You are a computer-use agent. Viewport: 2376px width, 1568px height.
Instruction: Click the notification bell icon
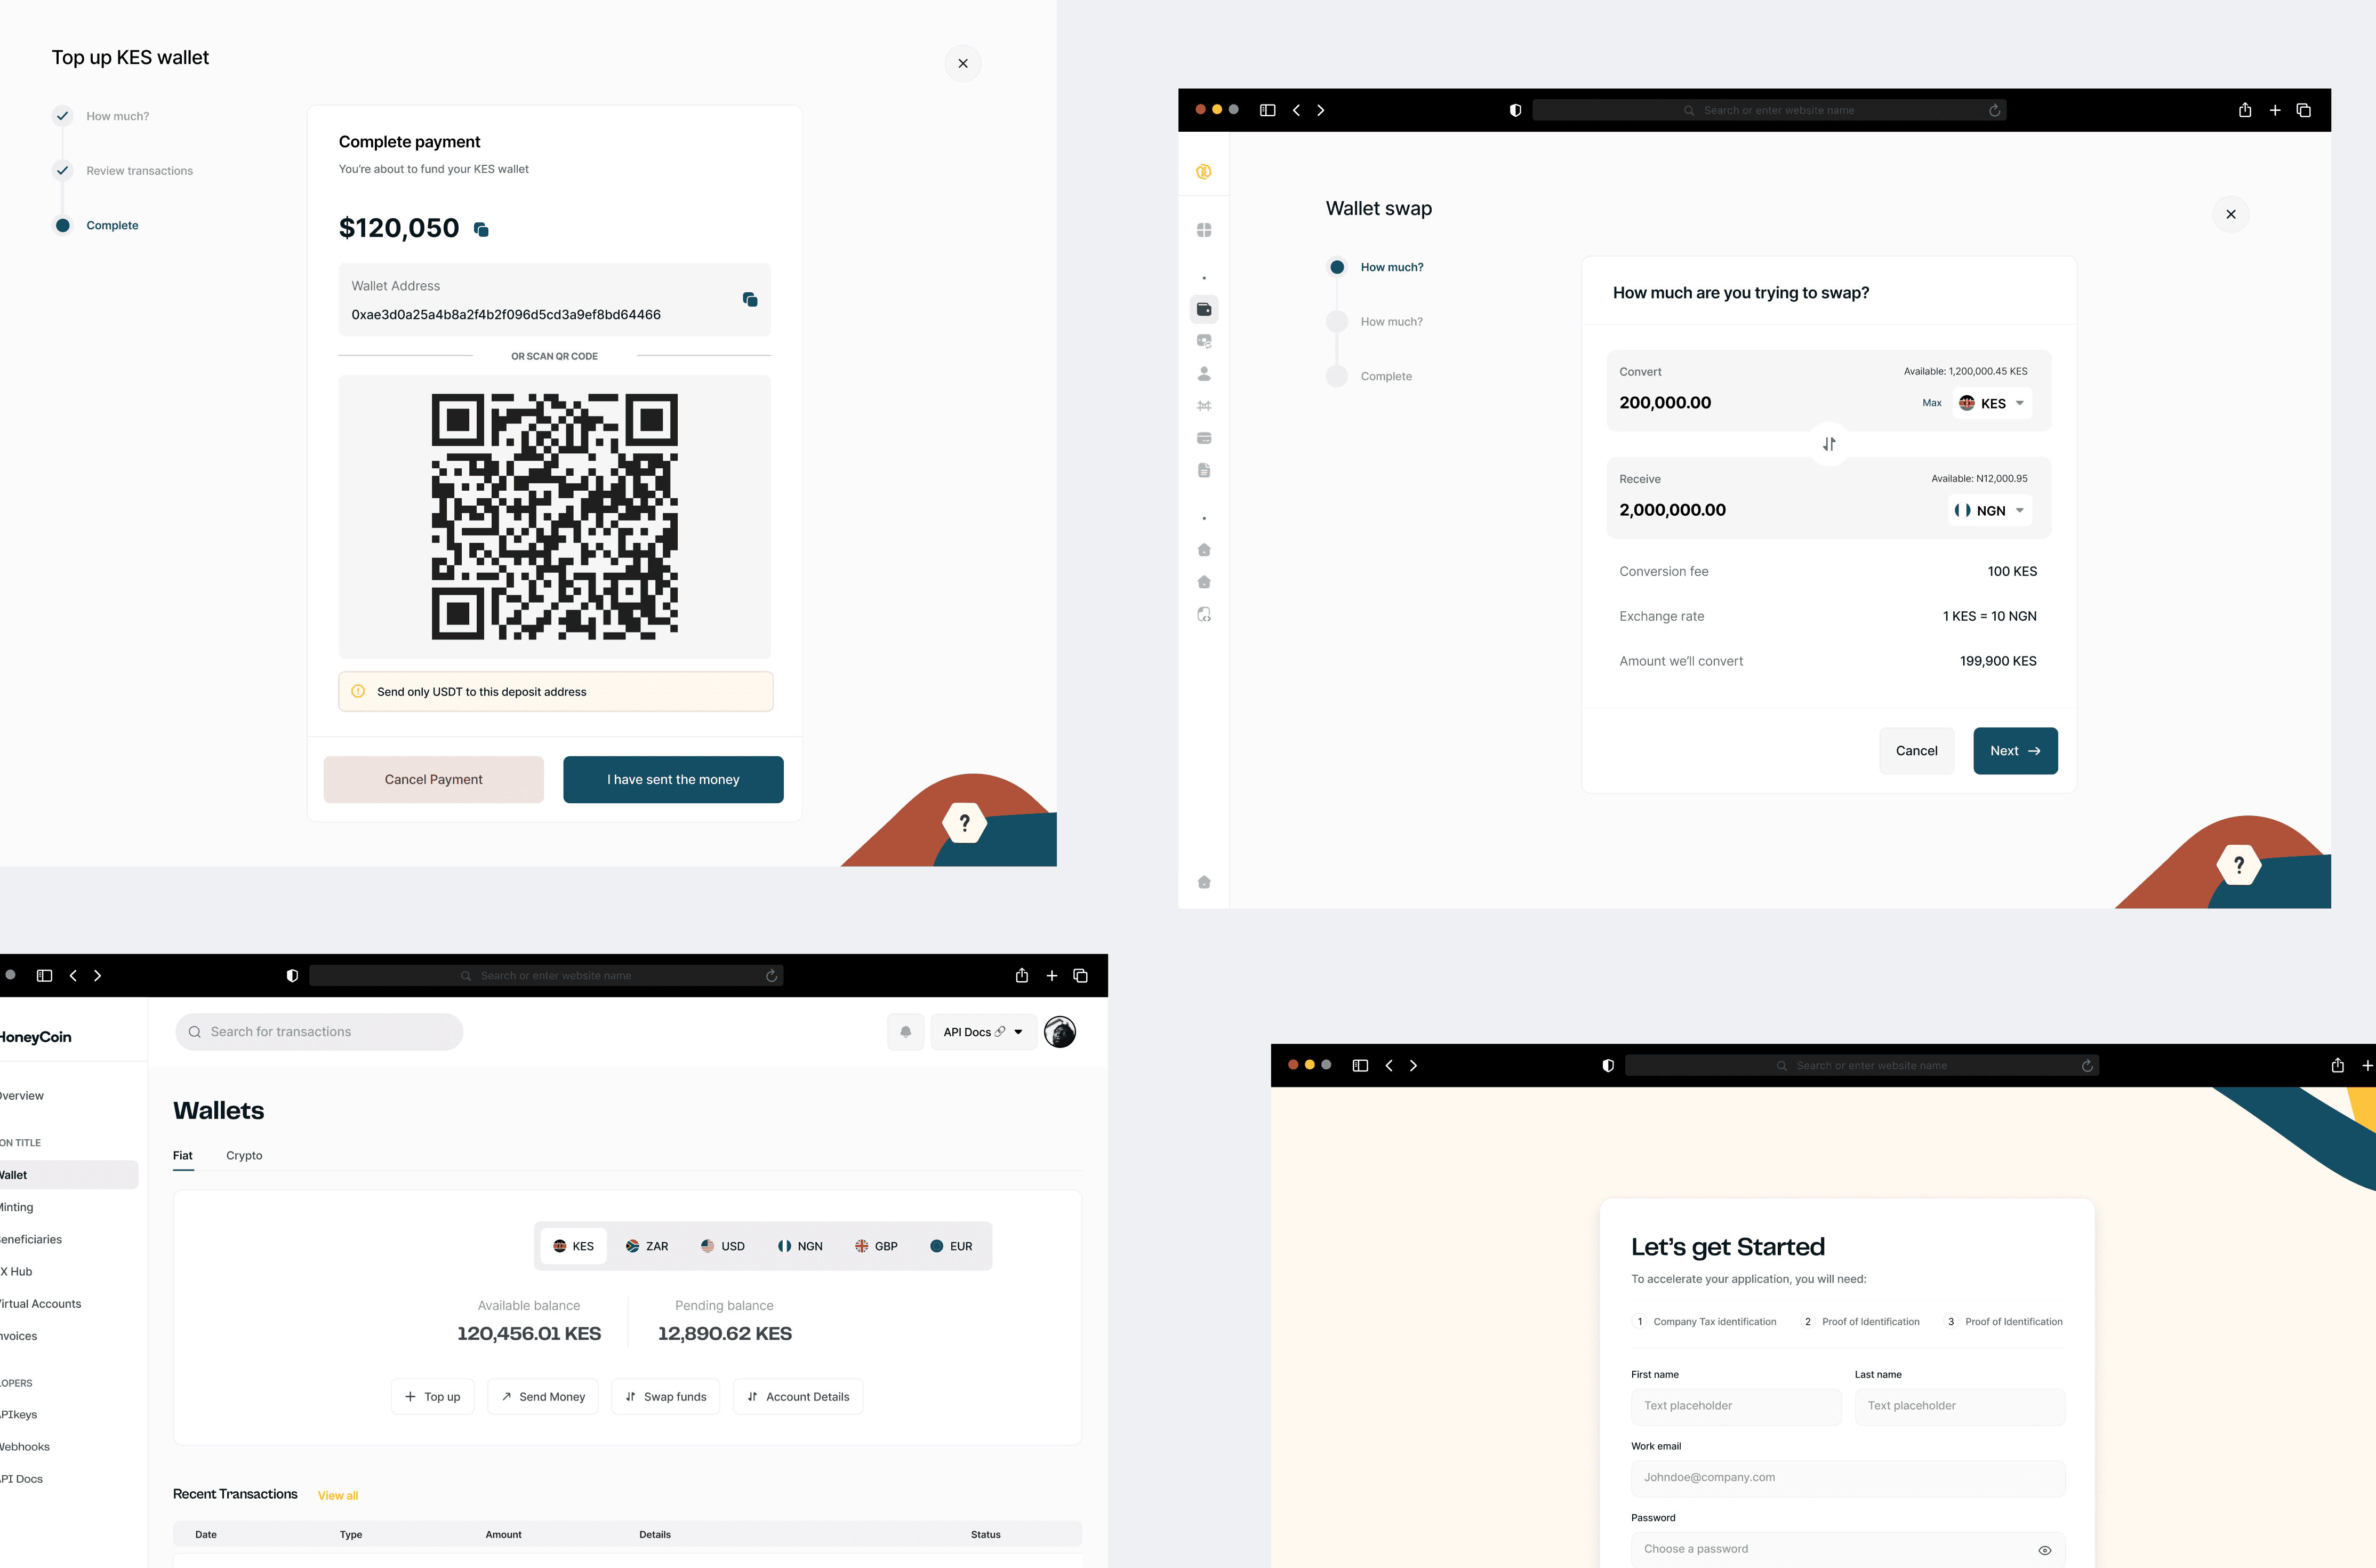(905, 1032)
